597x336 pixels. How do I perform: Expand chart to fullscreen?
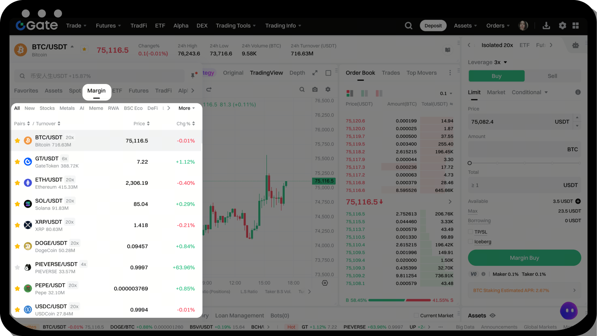click(315, 73)
